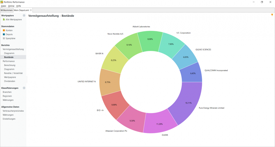
Task: Open Dividenden report
Action: point(10,81)
